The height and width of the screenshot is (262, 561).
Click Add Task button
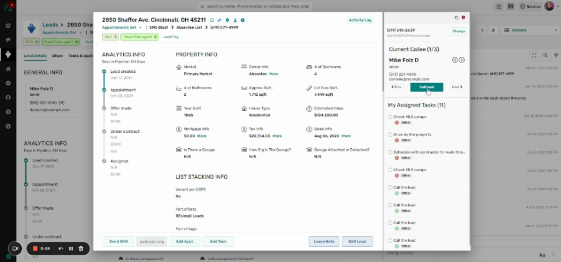[218, 242]
